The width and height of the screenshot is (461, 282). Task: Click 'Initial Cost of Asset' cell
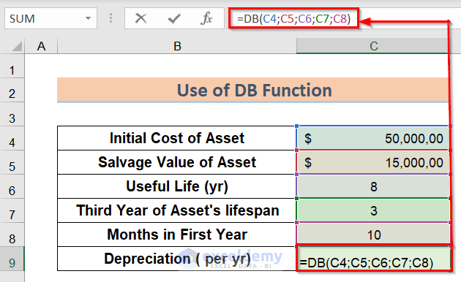[x=176, y=138]
